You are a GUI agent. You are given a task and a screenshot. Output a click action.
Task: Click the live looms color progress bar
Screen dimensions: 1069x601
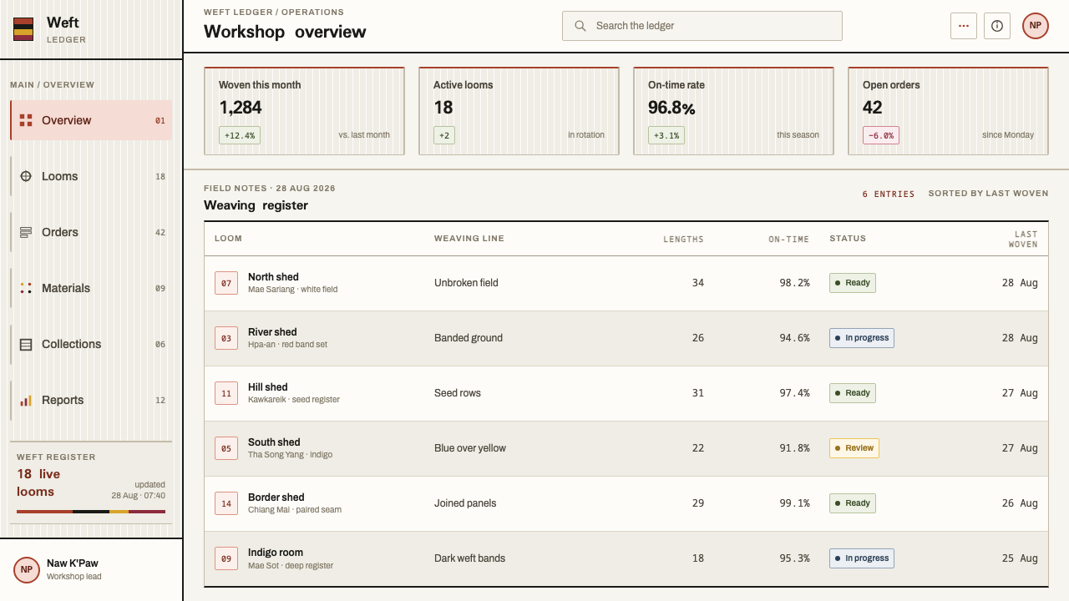91,512
